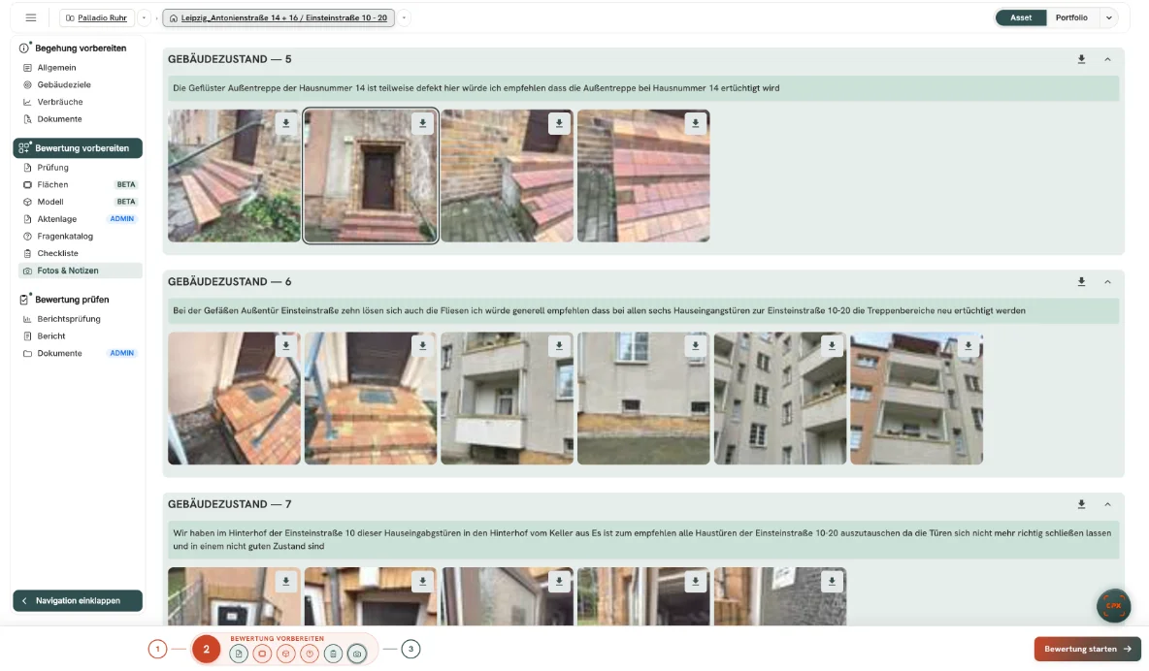Select Fotos & Notizen in the sidebar
The height and width of the screenshot is (671, 1149).
tap(78, 271)
